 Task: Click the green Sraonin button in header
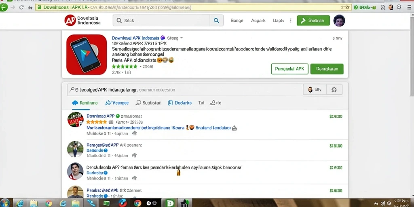point(313,20)
